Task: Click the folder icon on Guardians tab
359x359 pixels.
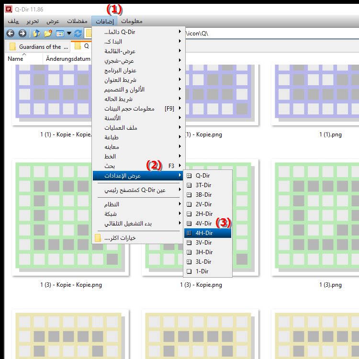Action: pyautogui.click(x=12, y=46)
